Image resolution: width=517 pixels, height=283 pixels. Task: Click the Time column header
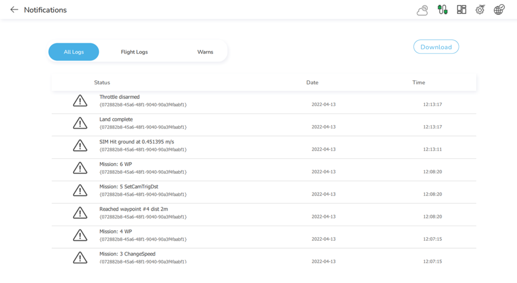click(x=419, y=82)
